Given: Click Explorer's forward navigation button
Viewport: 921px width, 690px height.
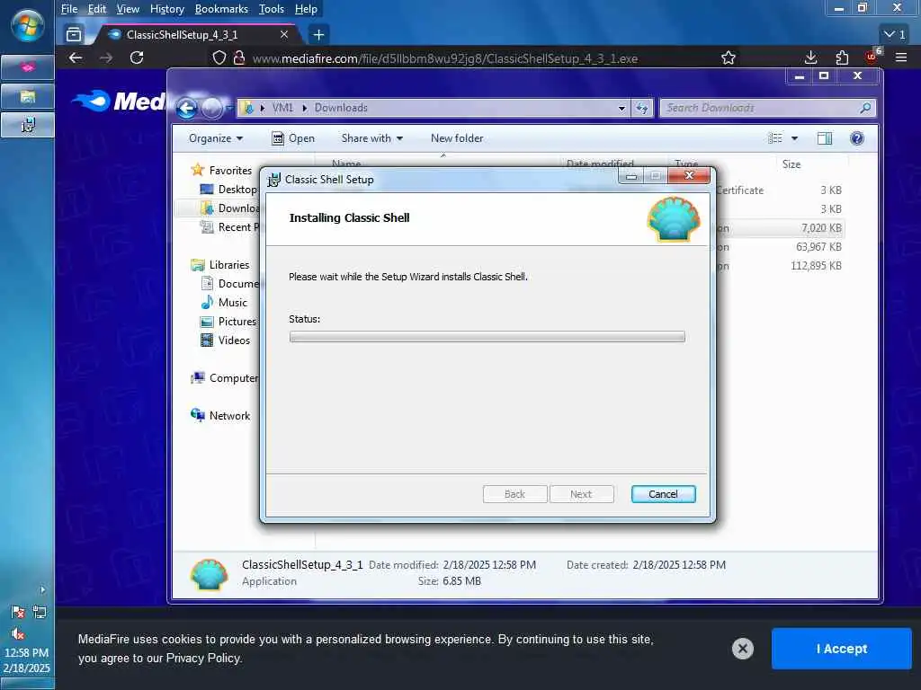Looking at the screenshot, I should (x=211, y=108).
